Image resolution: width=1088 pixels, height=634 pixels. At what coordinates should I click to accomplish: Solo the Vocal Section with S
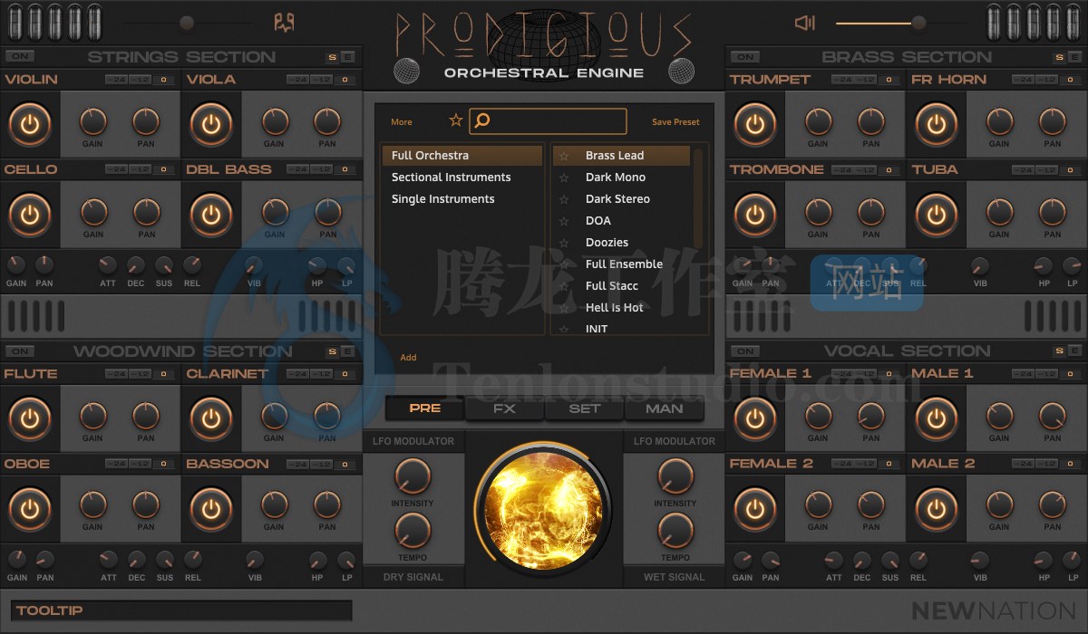point(1057,351)
